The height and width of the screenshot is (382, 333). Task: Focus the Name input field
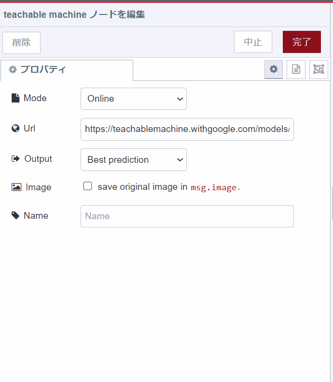coord(187,216)
